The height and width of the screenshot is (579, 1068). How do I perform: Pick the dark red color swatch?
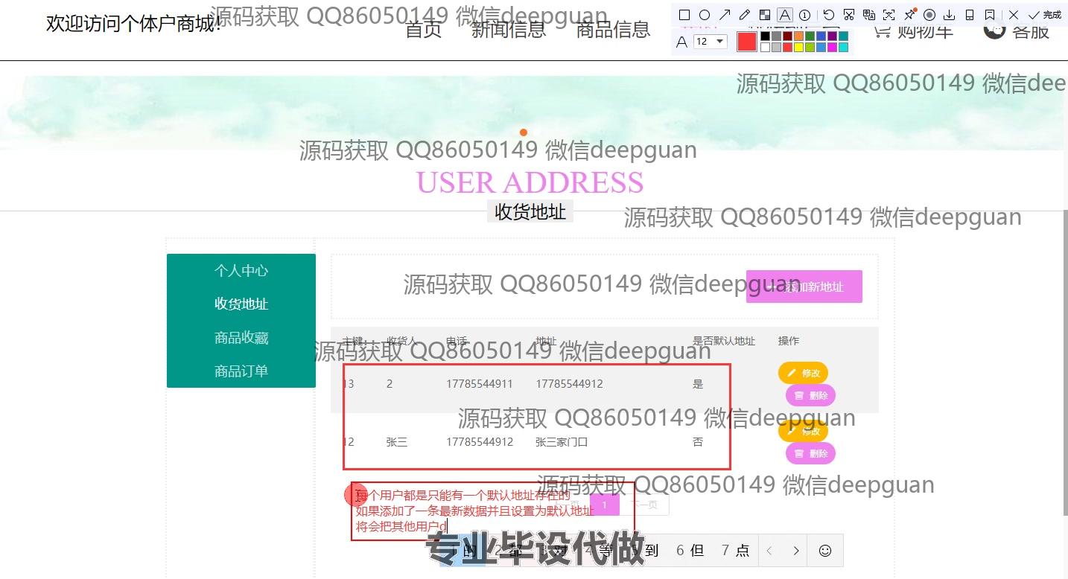tap(788, 36)
